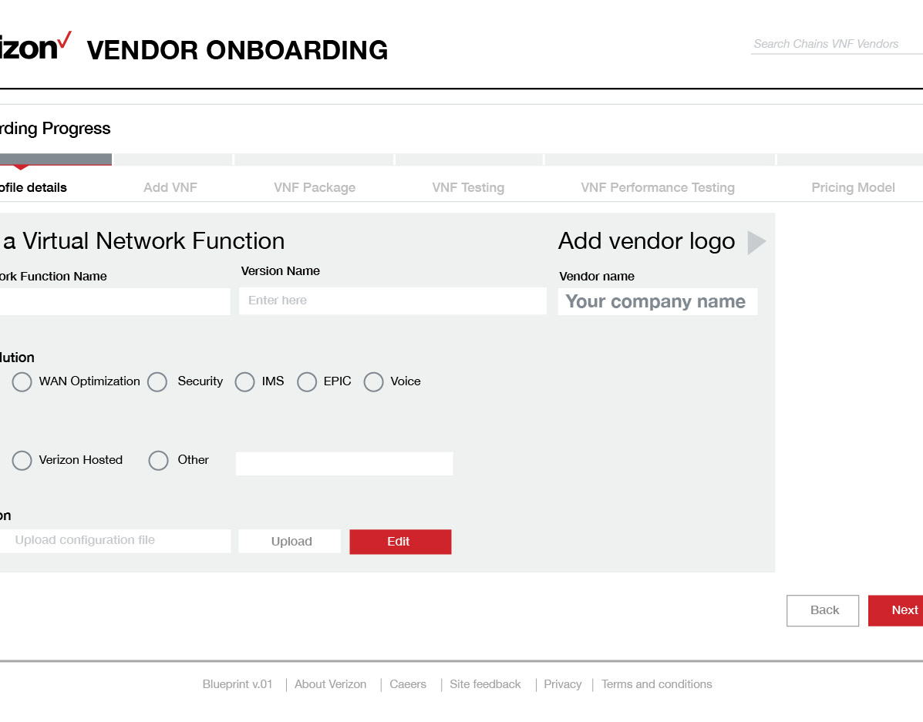Viewport: 923px width, 722px height.
Task: Open the Caeers footer link
Action: 408,684
